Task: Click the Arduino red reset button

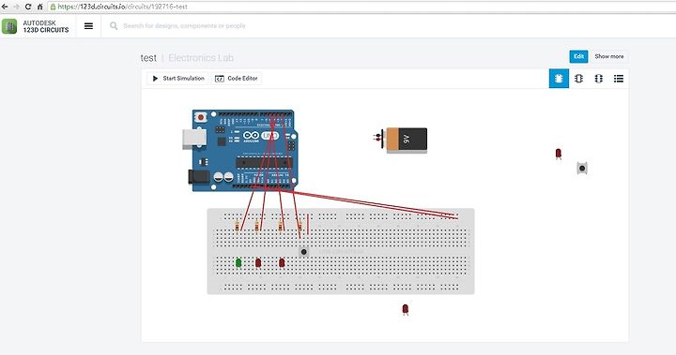Action: pyautogui.click(x=201, y=117)
